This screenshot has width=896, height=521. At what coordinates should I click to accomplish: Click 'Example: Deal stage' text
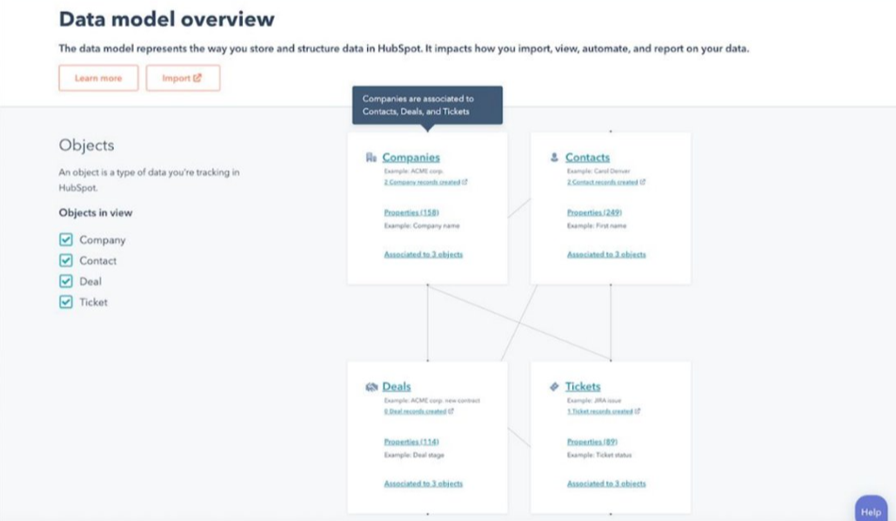point(414,455)
